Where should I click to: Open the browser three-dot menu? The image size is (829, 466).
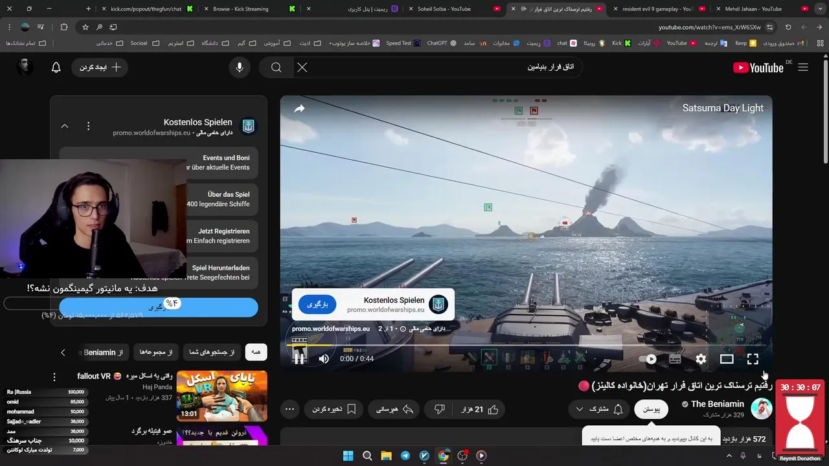click(x=9, y=27)
